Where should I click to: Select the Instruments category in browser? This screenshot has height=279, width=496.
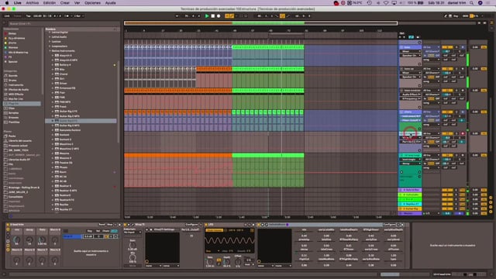coord(15,85)
